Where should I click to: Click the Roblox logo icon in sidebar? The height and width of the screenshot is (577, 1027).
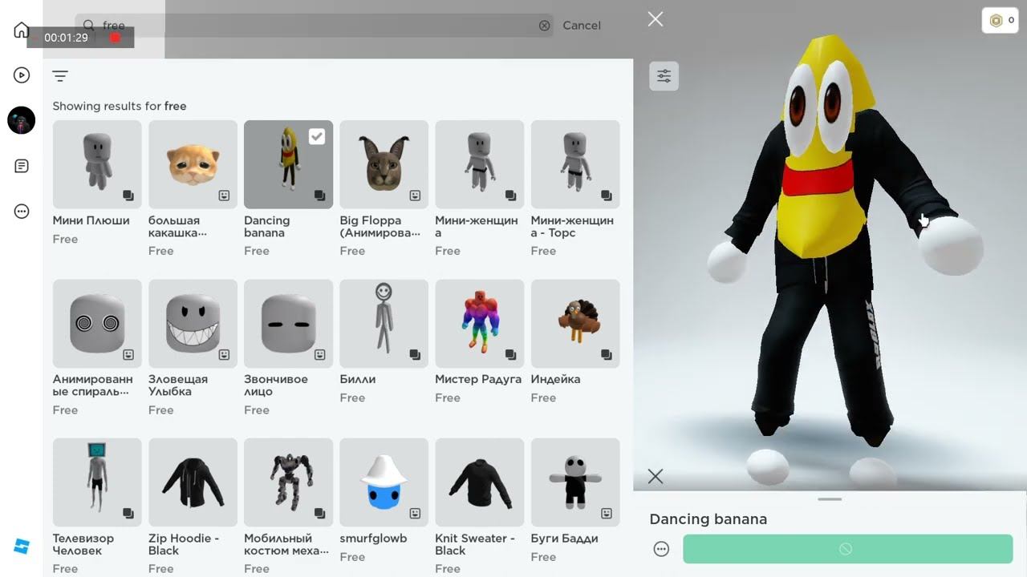[22, 547]
